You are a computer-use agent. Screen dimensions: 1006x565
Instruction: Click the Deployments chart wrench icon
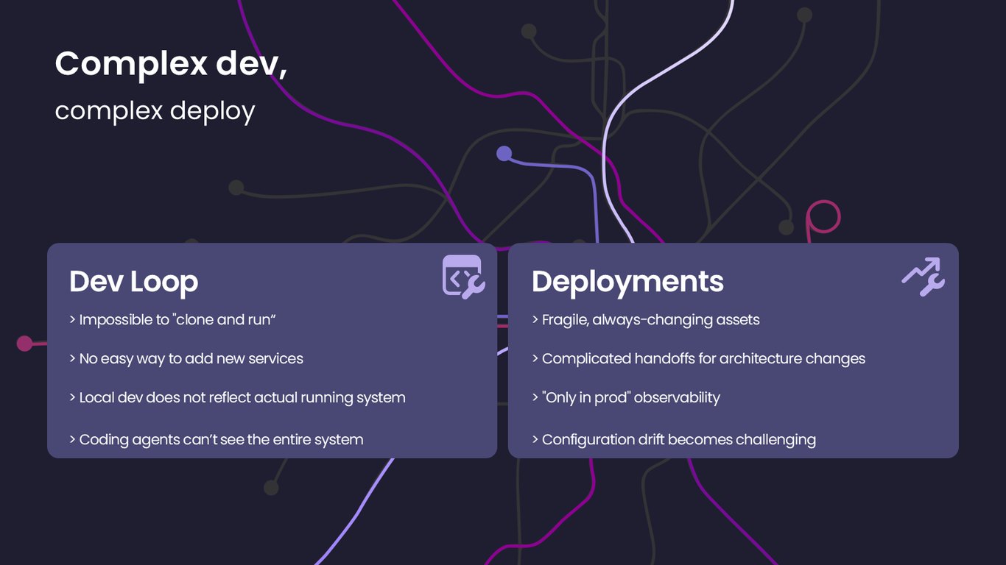click(x=924, y=277)
